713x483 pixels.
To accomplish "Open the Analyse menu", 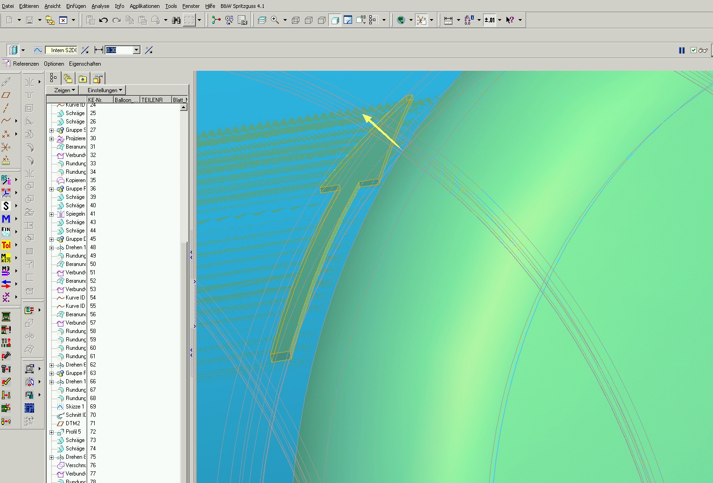I will point(100,6).
